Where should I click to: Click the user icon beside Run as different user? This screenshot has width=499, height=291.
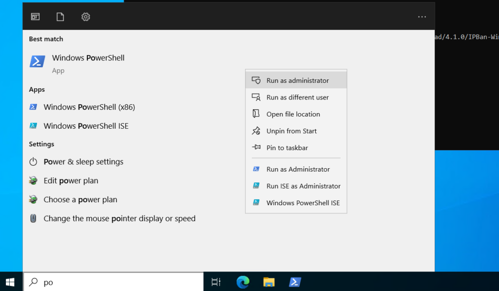click(256, 97)
